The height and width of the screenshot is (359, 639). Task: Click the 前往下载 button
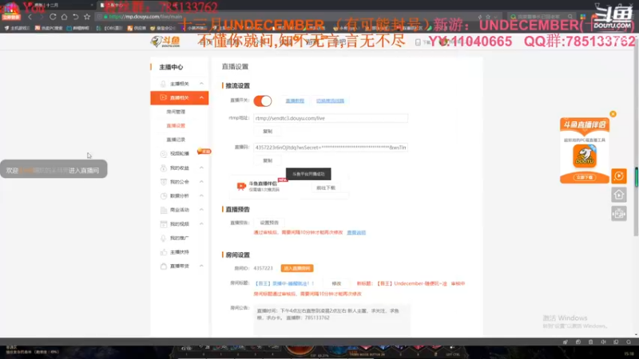(x=326, y=188)
